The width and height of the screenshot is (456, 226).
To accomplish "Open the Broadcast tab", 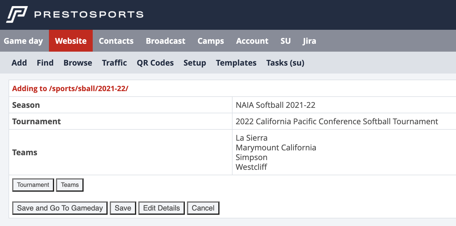I will pyautogui.click(x=165, y=41).
